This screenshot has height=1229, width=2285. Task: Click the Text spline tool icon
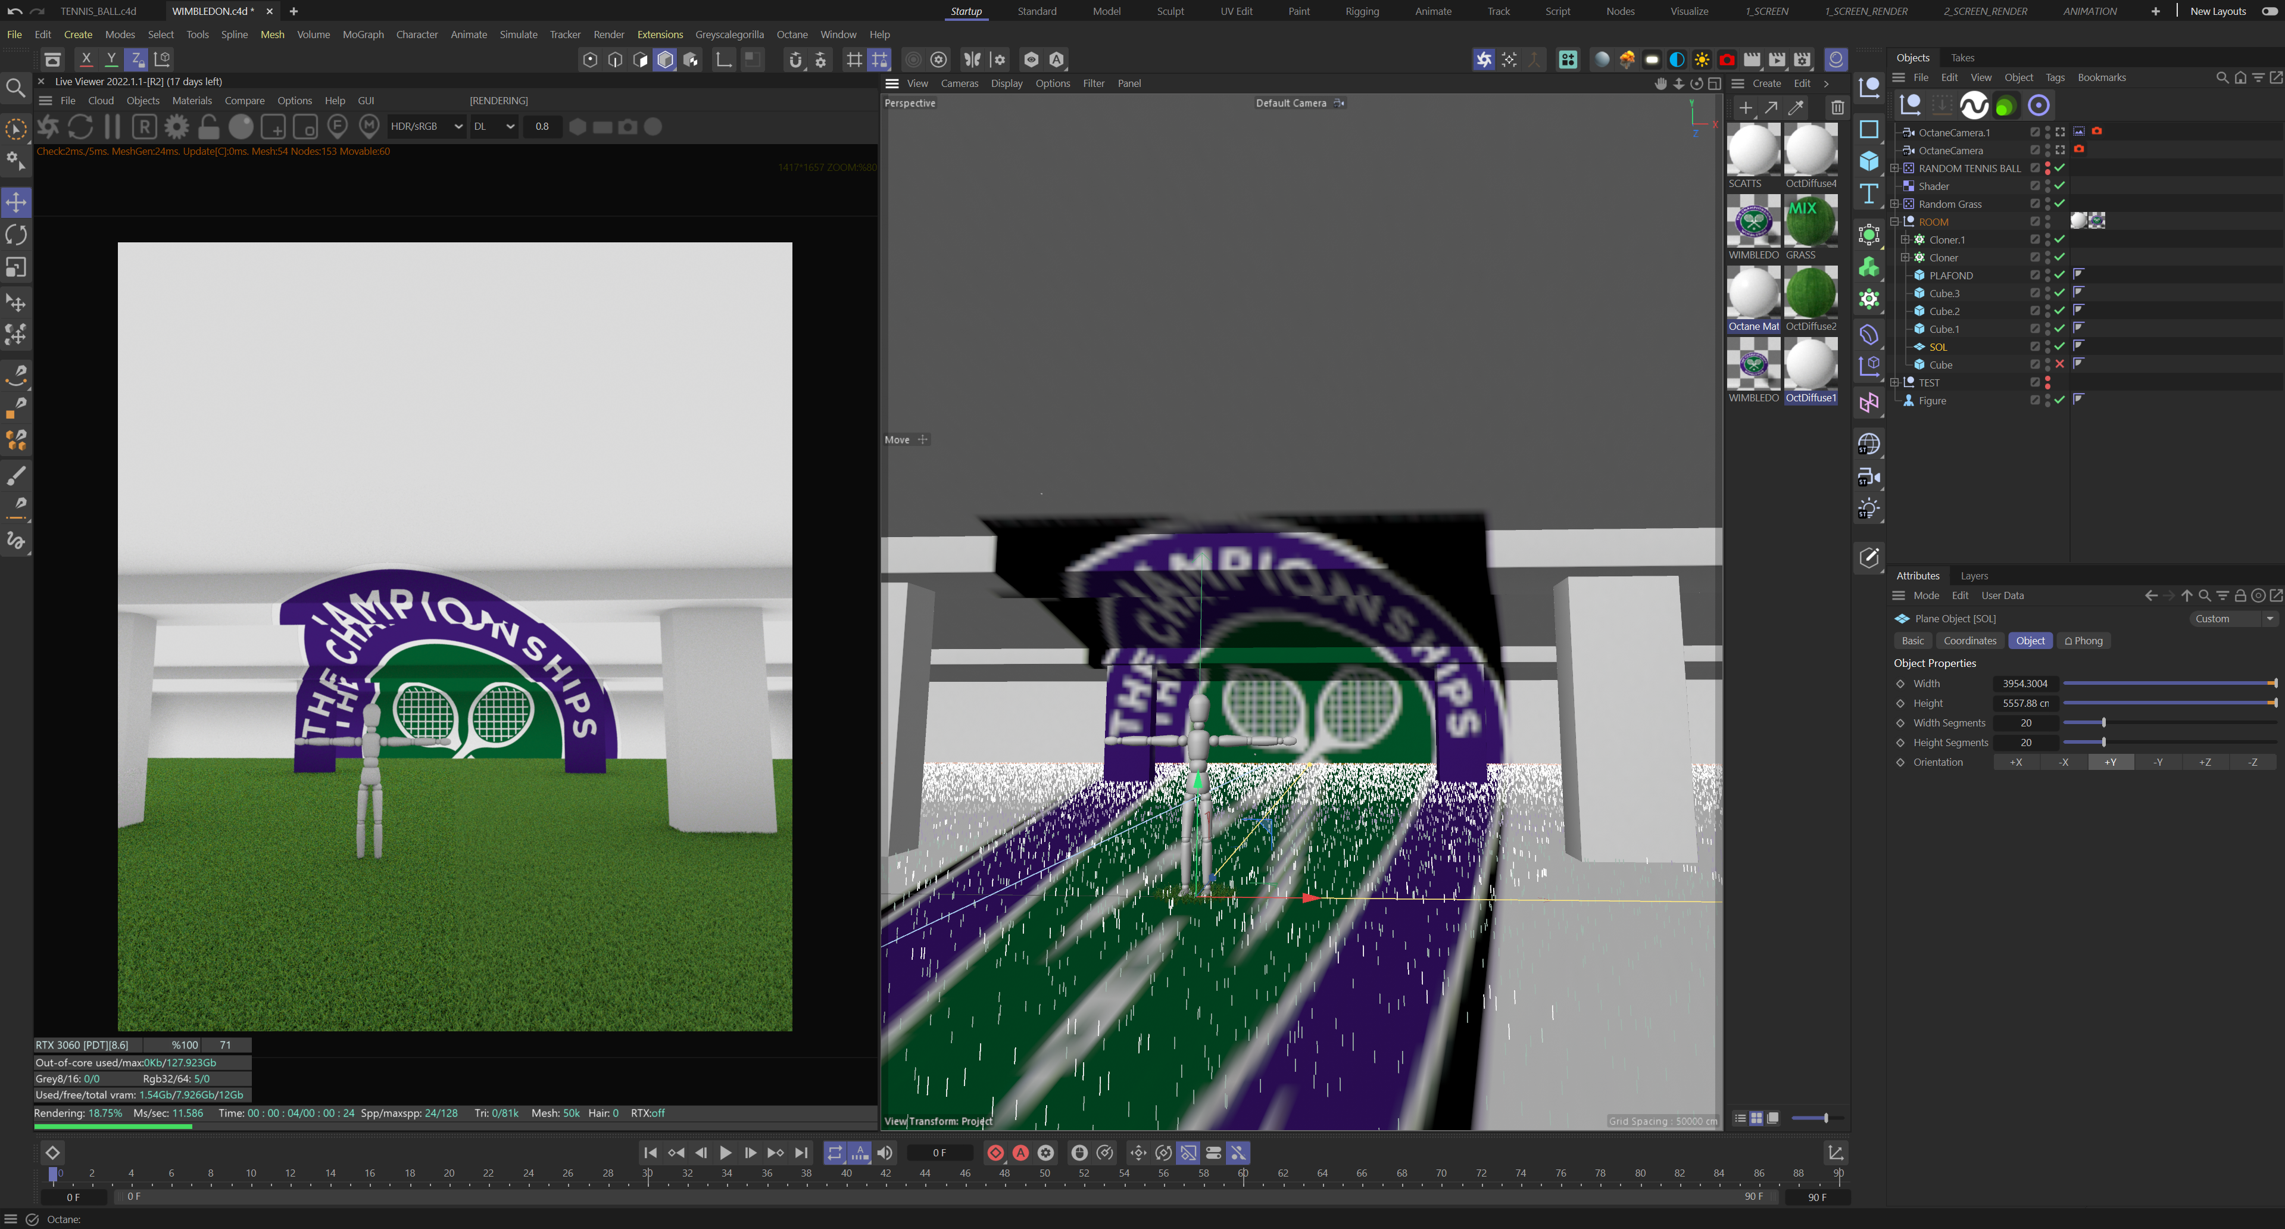tap(1869, 194)
